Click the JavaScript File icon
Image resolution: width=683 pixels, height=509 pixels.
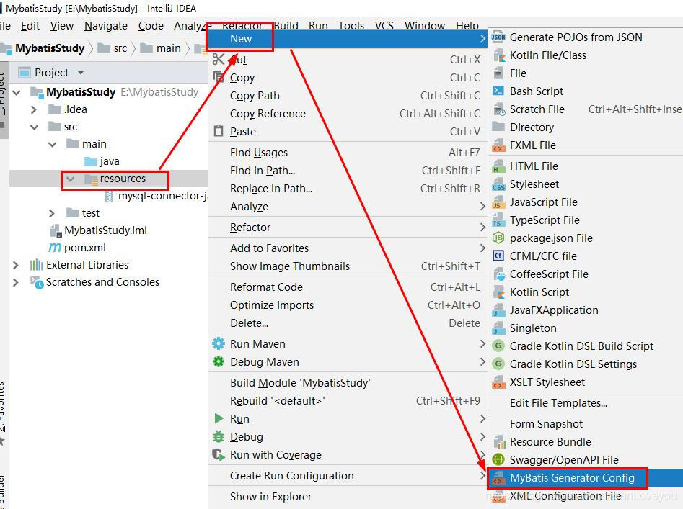(498, 202)
